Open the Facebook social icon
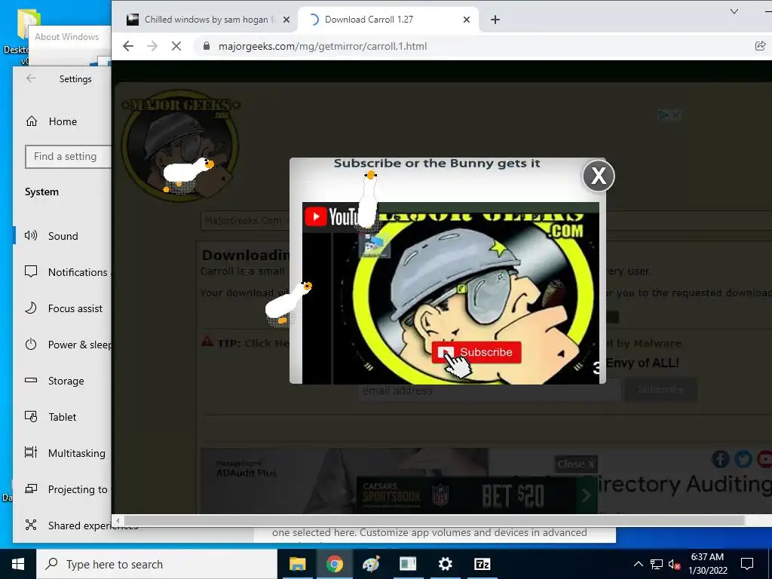Image resolution: width=772 pixels, height=579 pixels. click(x=720, y=459)
